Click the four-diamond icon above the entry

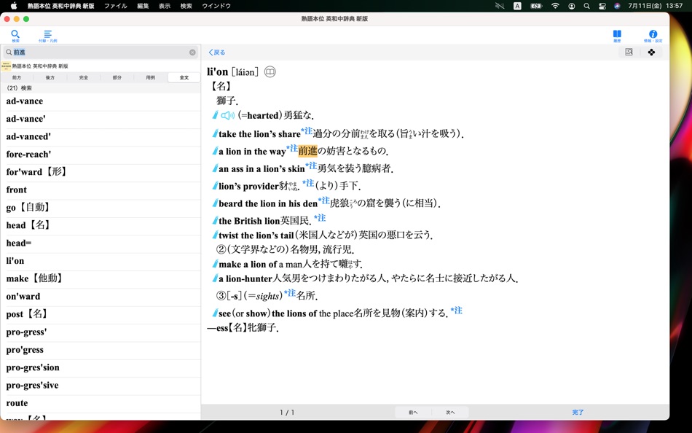[651, 52]
